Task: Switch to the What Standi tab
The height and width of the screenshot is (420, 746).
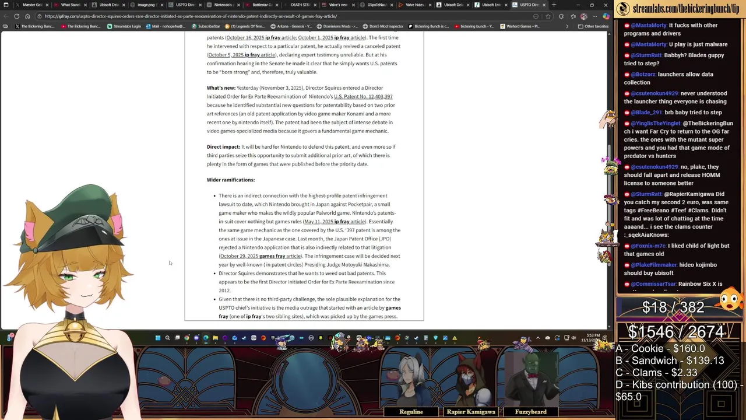Action: pyautogui.click(x=71, y=5)
